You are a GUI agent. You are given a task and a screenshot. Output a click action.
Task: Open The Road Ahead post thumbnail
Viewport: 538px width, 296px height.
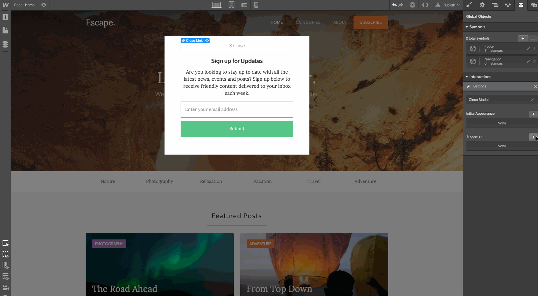pyautogui.click(x=160, y=265)
